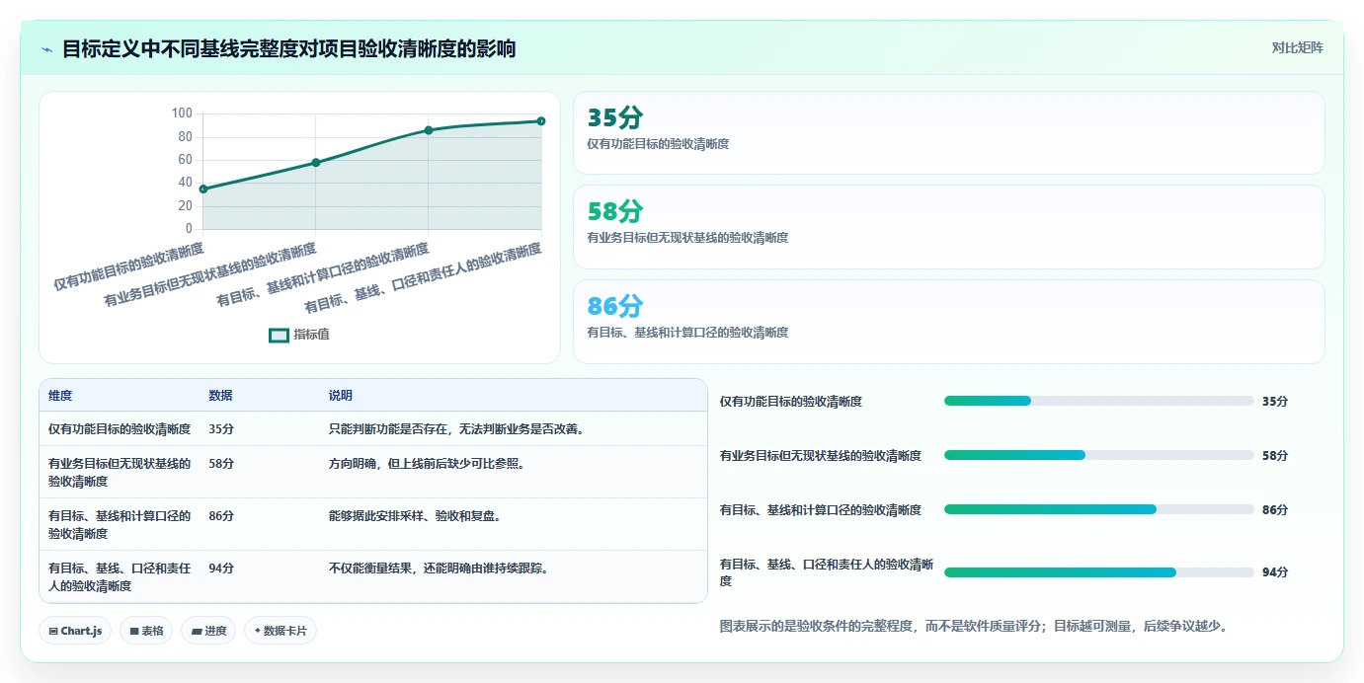Click the 数据 column header

[220, 396]
